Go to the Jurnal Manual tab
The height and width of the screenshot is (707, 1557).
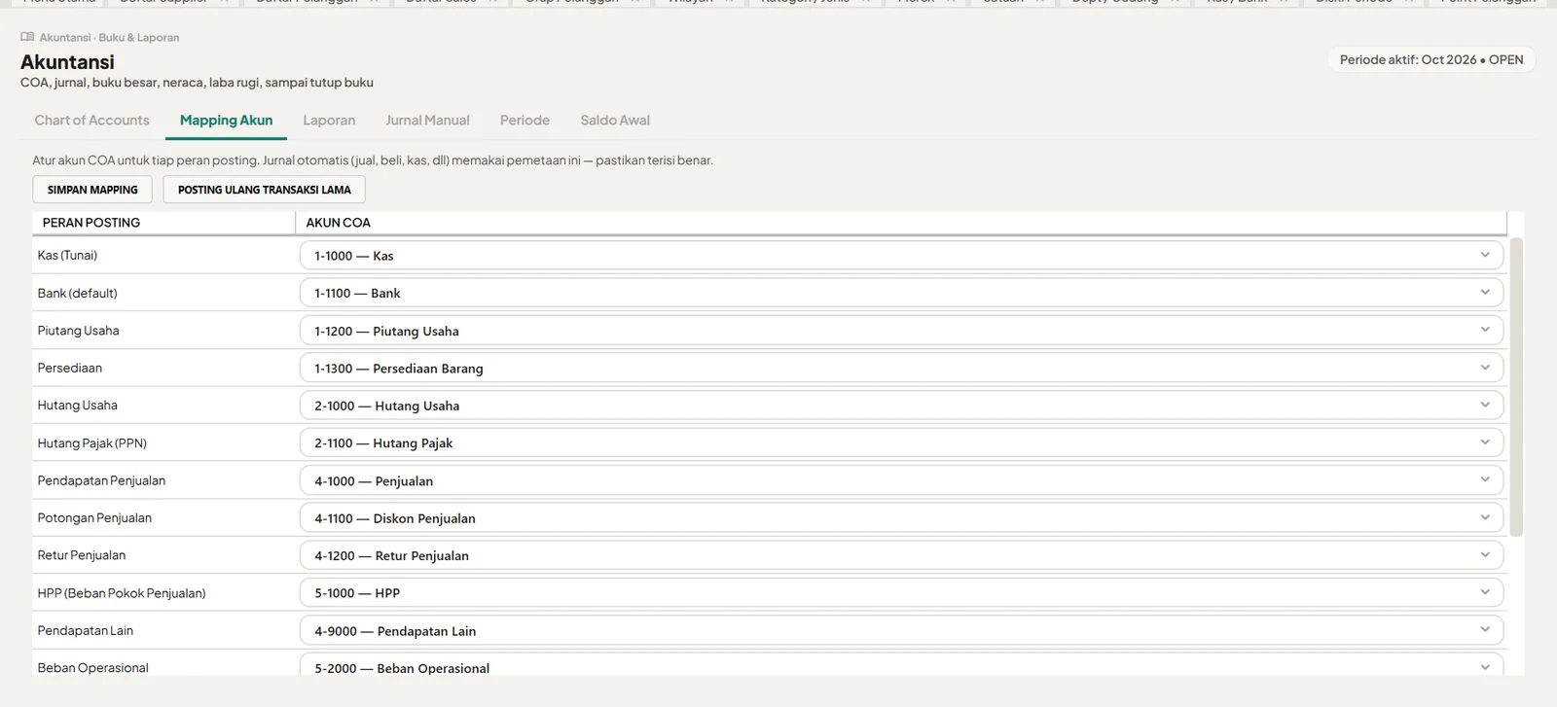coord(427,121)
